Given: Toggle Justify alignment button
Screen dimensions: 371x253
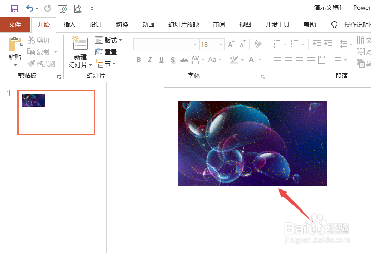Looking at the screenshot, I should (x=311, y=60).
